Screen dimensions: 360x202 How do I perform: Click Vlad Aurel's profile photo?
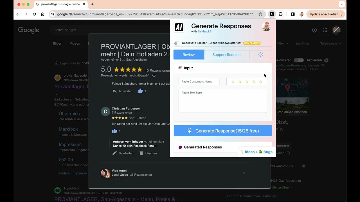click(105, 173)
